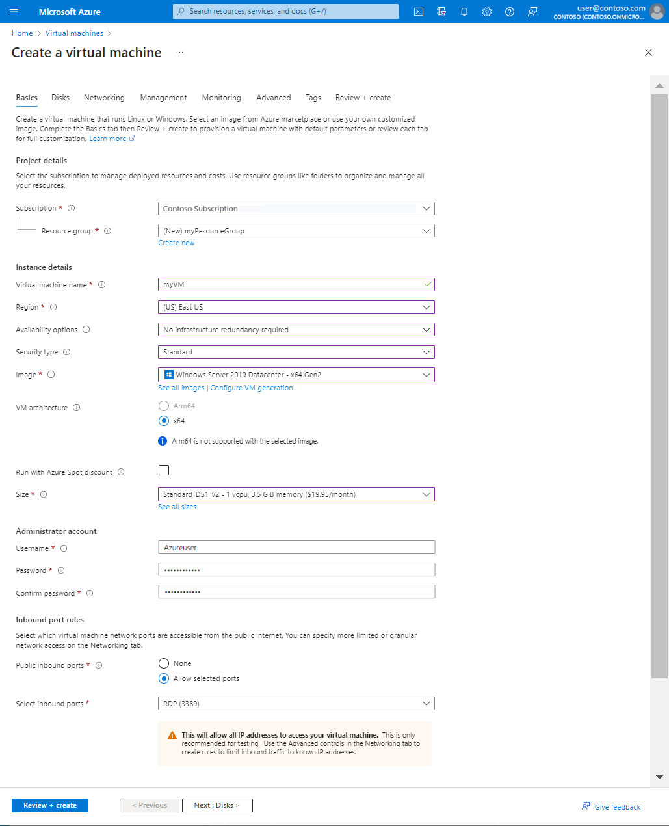
Task: Select None for public inbound ports
Action: tap(164, 663)
